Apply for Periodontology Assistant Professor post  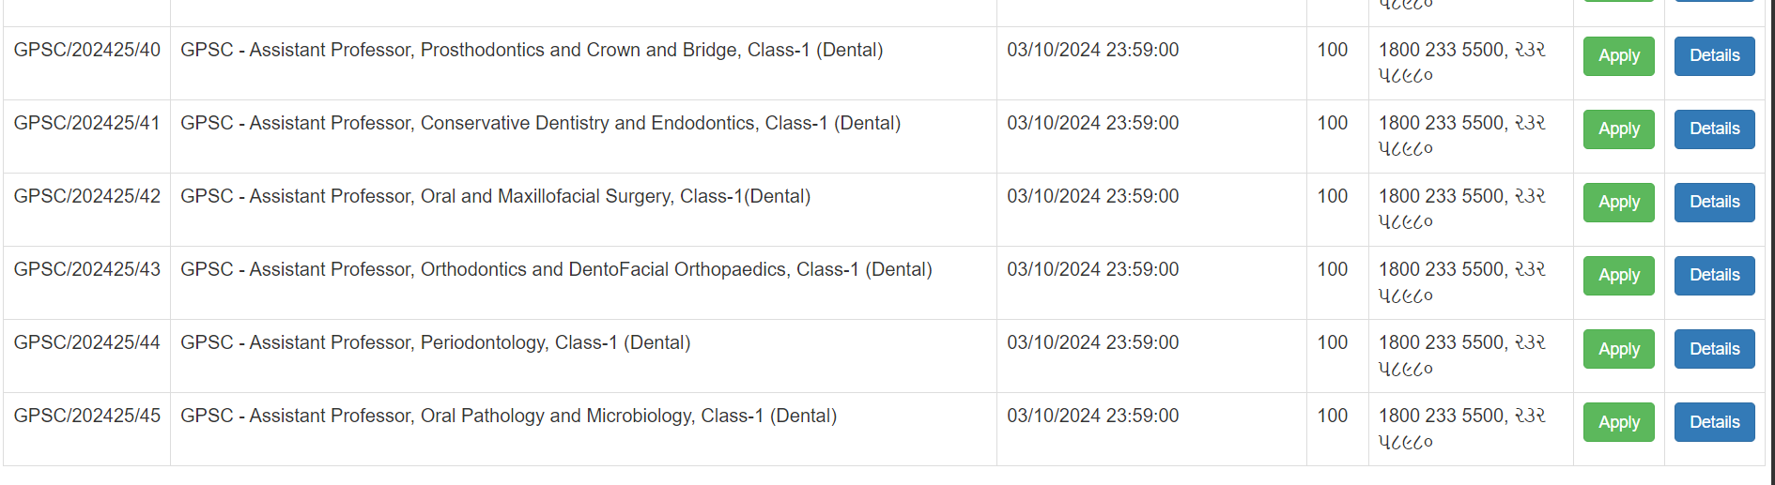[1618, 349]
